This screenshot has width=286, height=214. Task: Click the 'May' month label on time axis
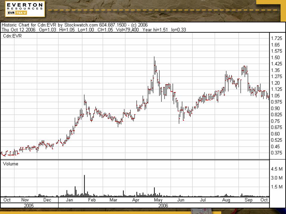coord(158,200)
